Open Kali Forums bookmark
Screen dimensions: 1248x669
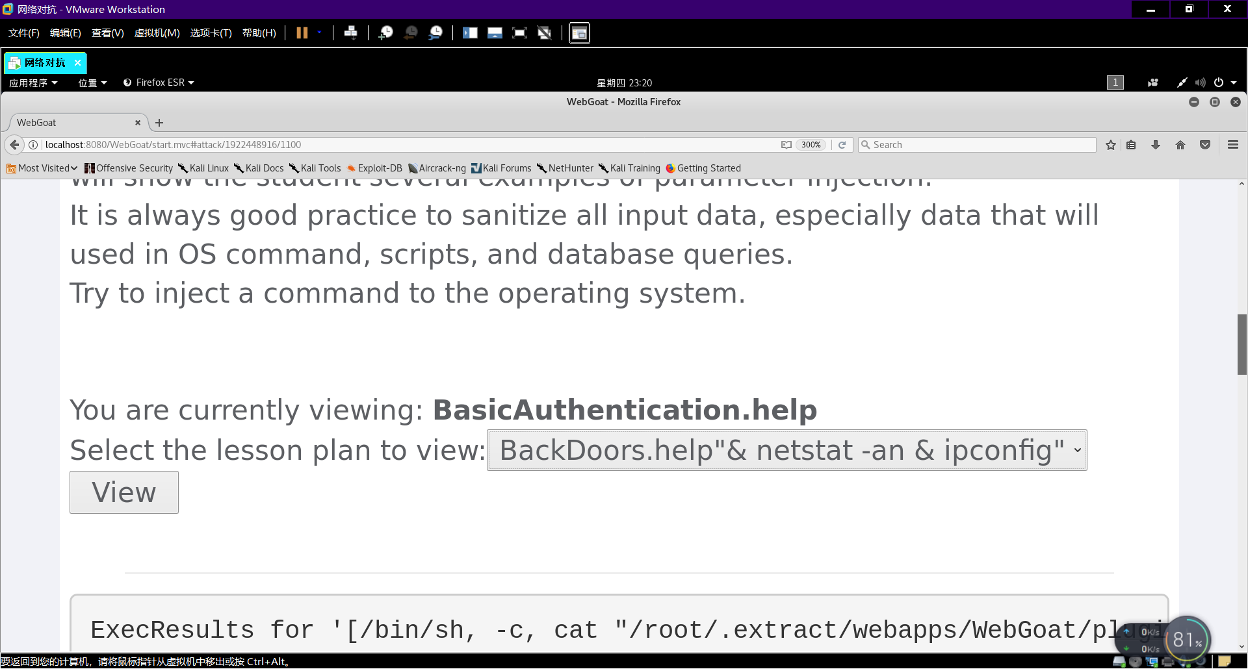501,168
